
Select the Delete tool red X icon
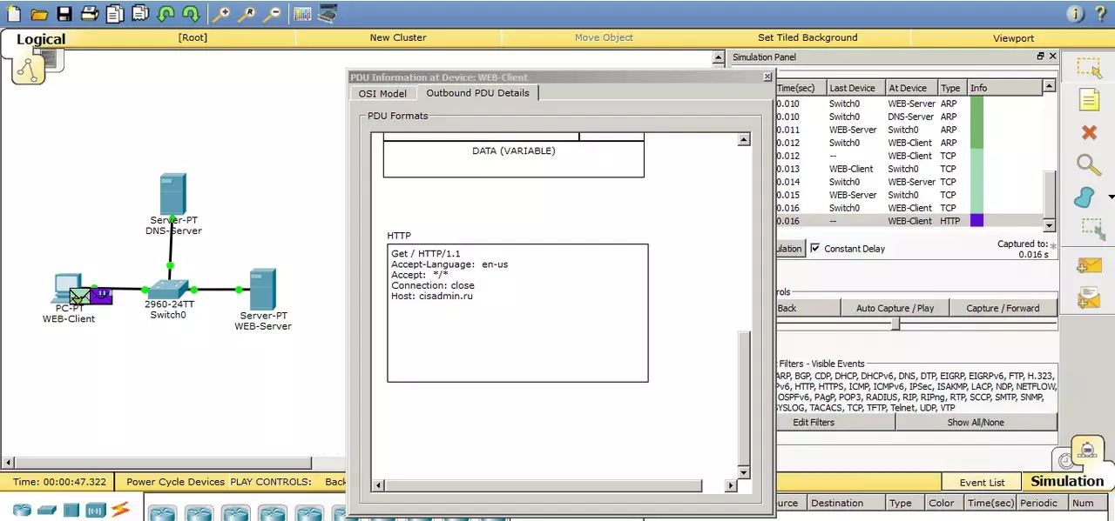tap(1089, 132)
